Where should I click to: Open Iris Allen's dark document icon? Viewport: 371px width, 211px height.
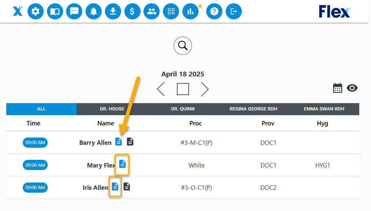127,186
